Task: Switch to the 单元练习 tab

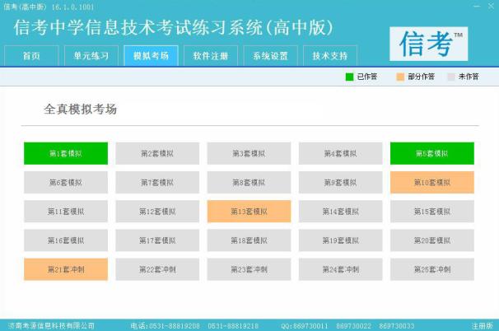Action: click(x=91, y=56)
